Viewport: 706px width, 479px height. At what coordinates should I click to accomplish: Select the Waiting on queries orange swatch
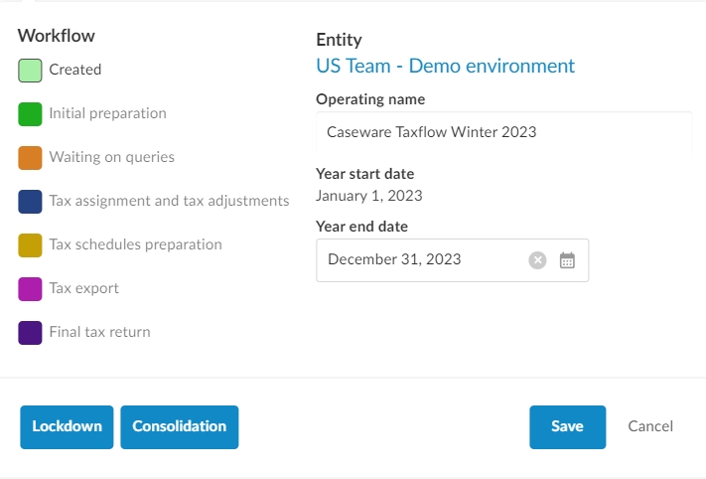[x=30, y=157]
